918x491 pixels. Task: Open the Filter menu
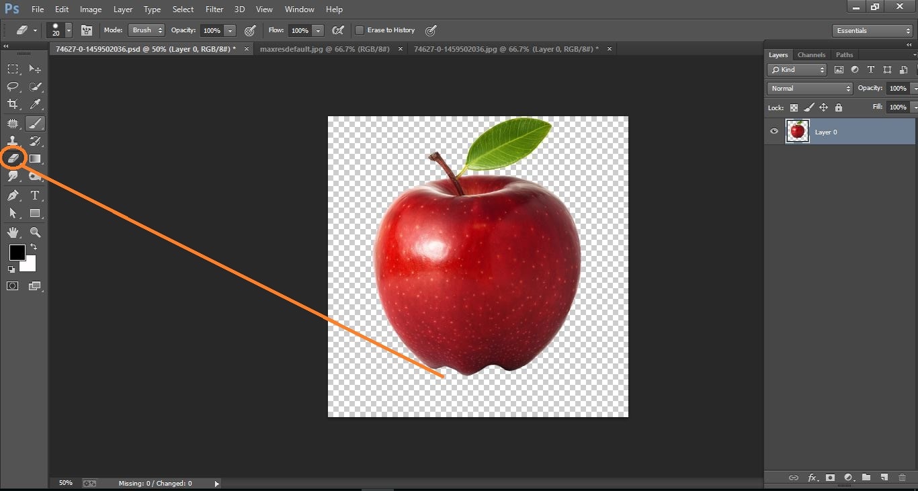[214, 9]
